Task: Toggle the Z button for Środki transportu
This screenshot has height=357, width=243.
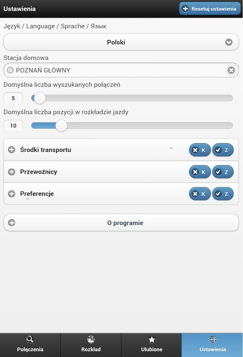Action: pyautogui.click(x=223, y=150)
